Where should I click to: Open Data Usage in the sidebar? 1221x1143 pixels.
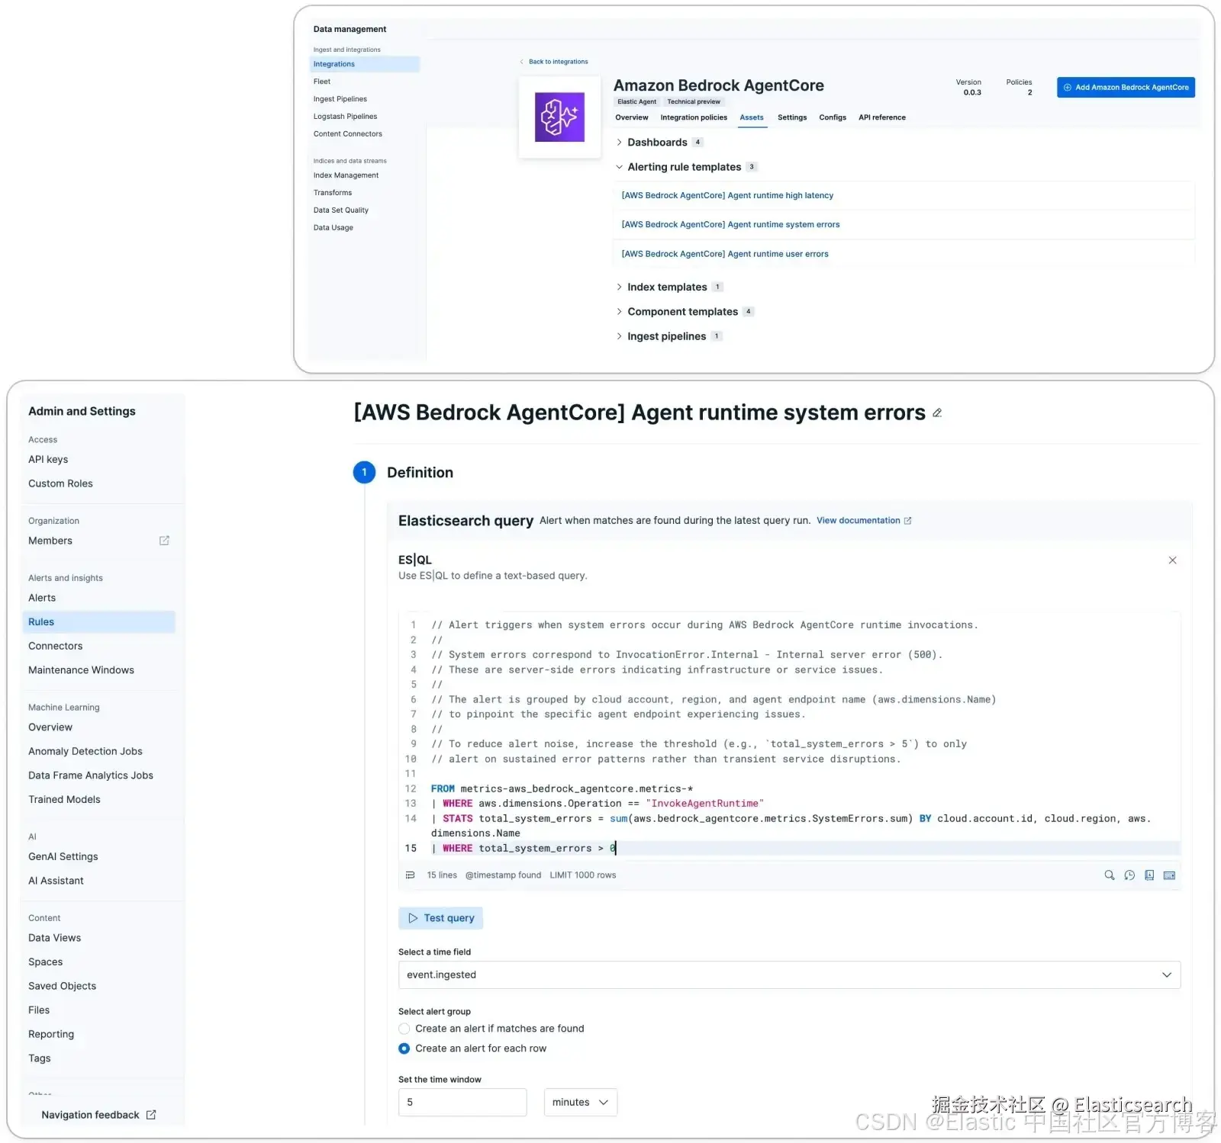pos(333,228)
